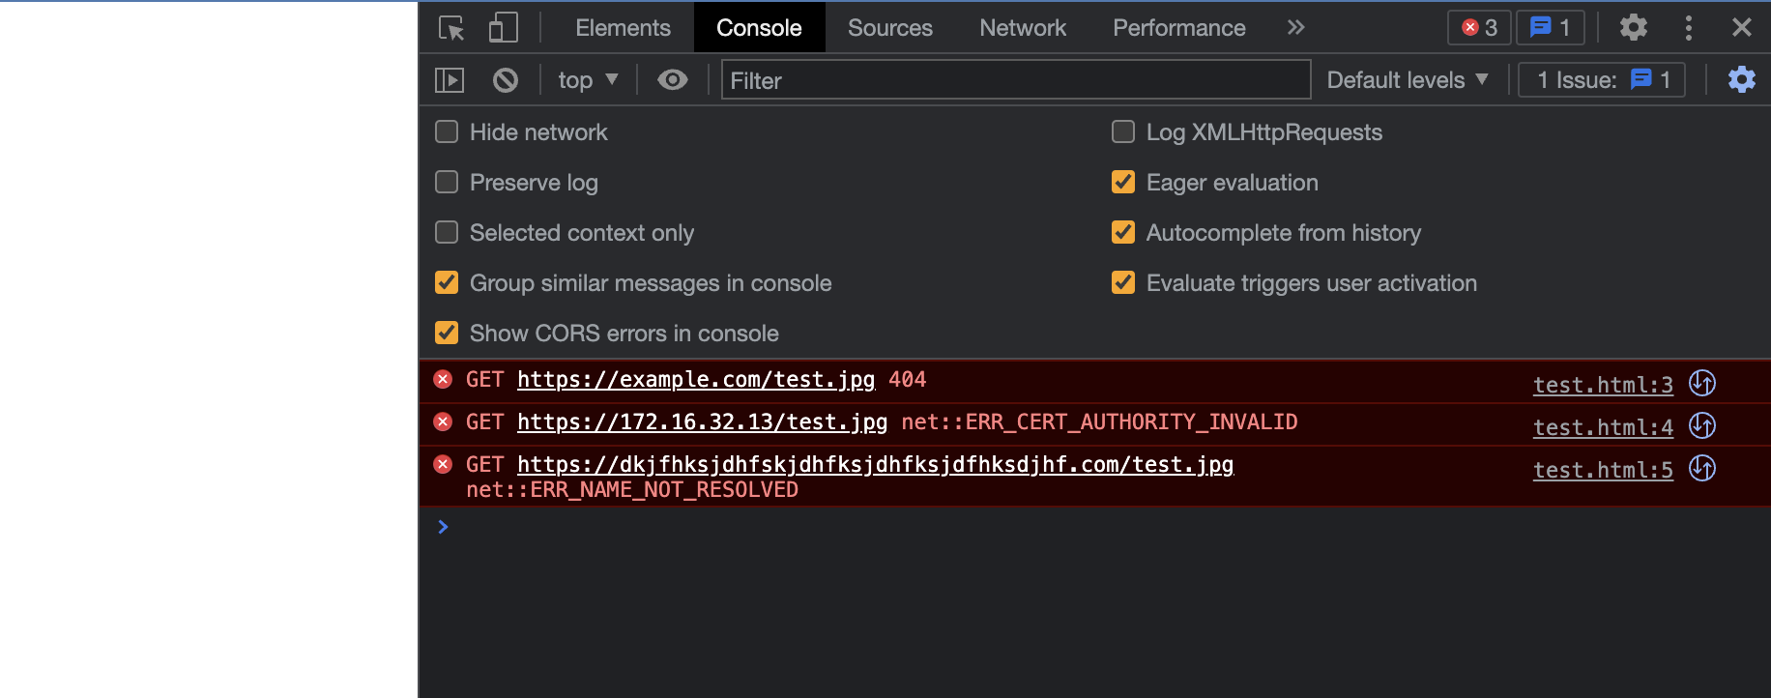Image resolution: width=1771 pixels, height=698 pixels.
Task: Expand the Default levels dropdown
Action: tap(1407, 80)
